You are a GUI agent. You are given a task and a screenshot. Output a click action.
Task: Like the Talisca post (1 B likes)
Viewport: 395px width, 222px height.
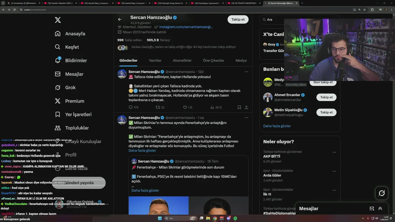[x=188, y=107]
